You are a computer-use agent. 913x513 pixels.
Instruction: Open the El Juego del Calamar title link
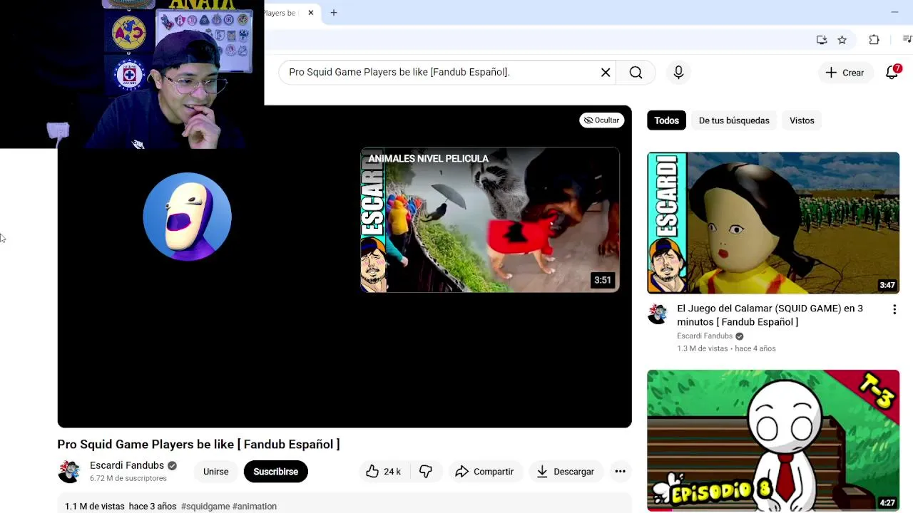pyautogui.click(x=770, y=315)
